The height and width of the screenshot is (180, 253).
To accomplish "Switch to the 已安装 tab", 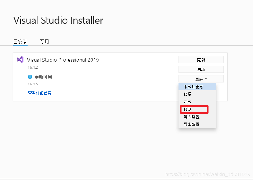I will (21, 41).
